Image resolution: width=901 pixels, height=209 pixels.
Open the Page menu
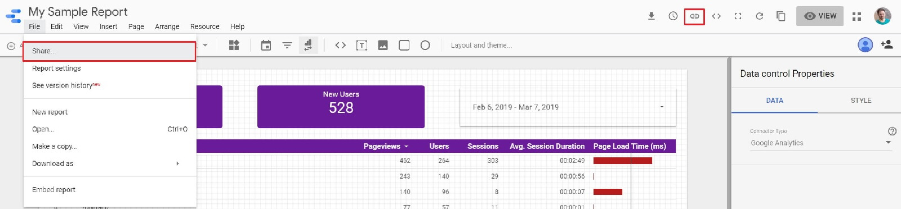136,26
